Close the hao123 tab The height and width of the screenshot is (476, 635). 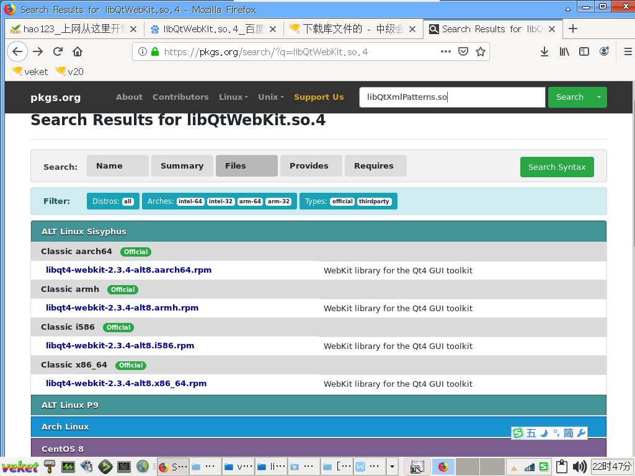133,29
